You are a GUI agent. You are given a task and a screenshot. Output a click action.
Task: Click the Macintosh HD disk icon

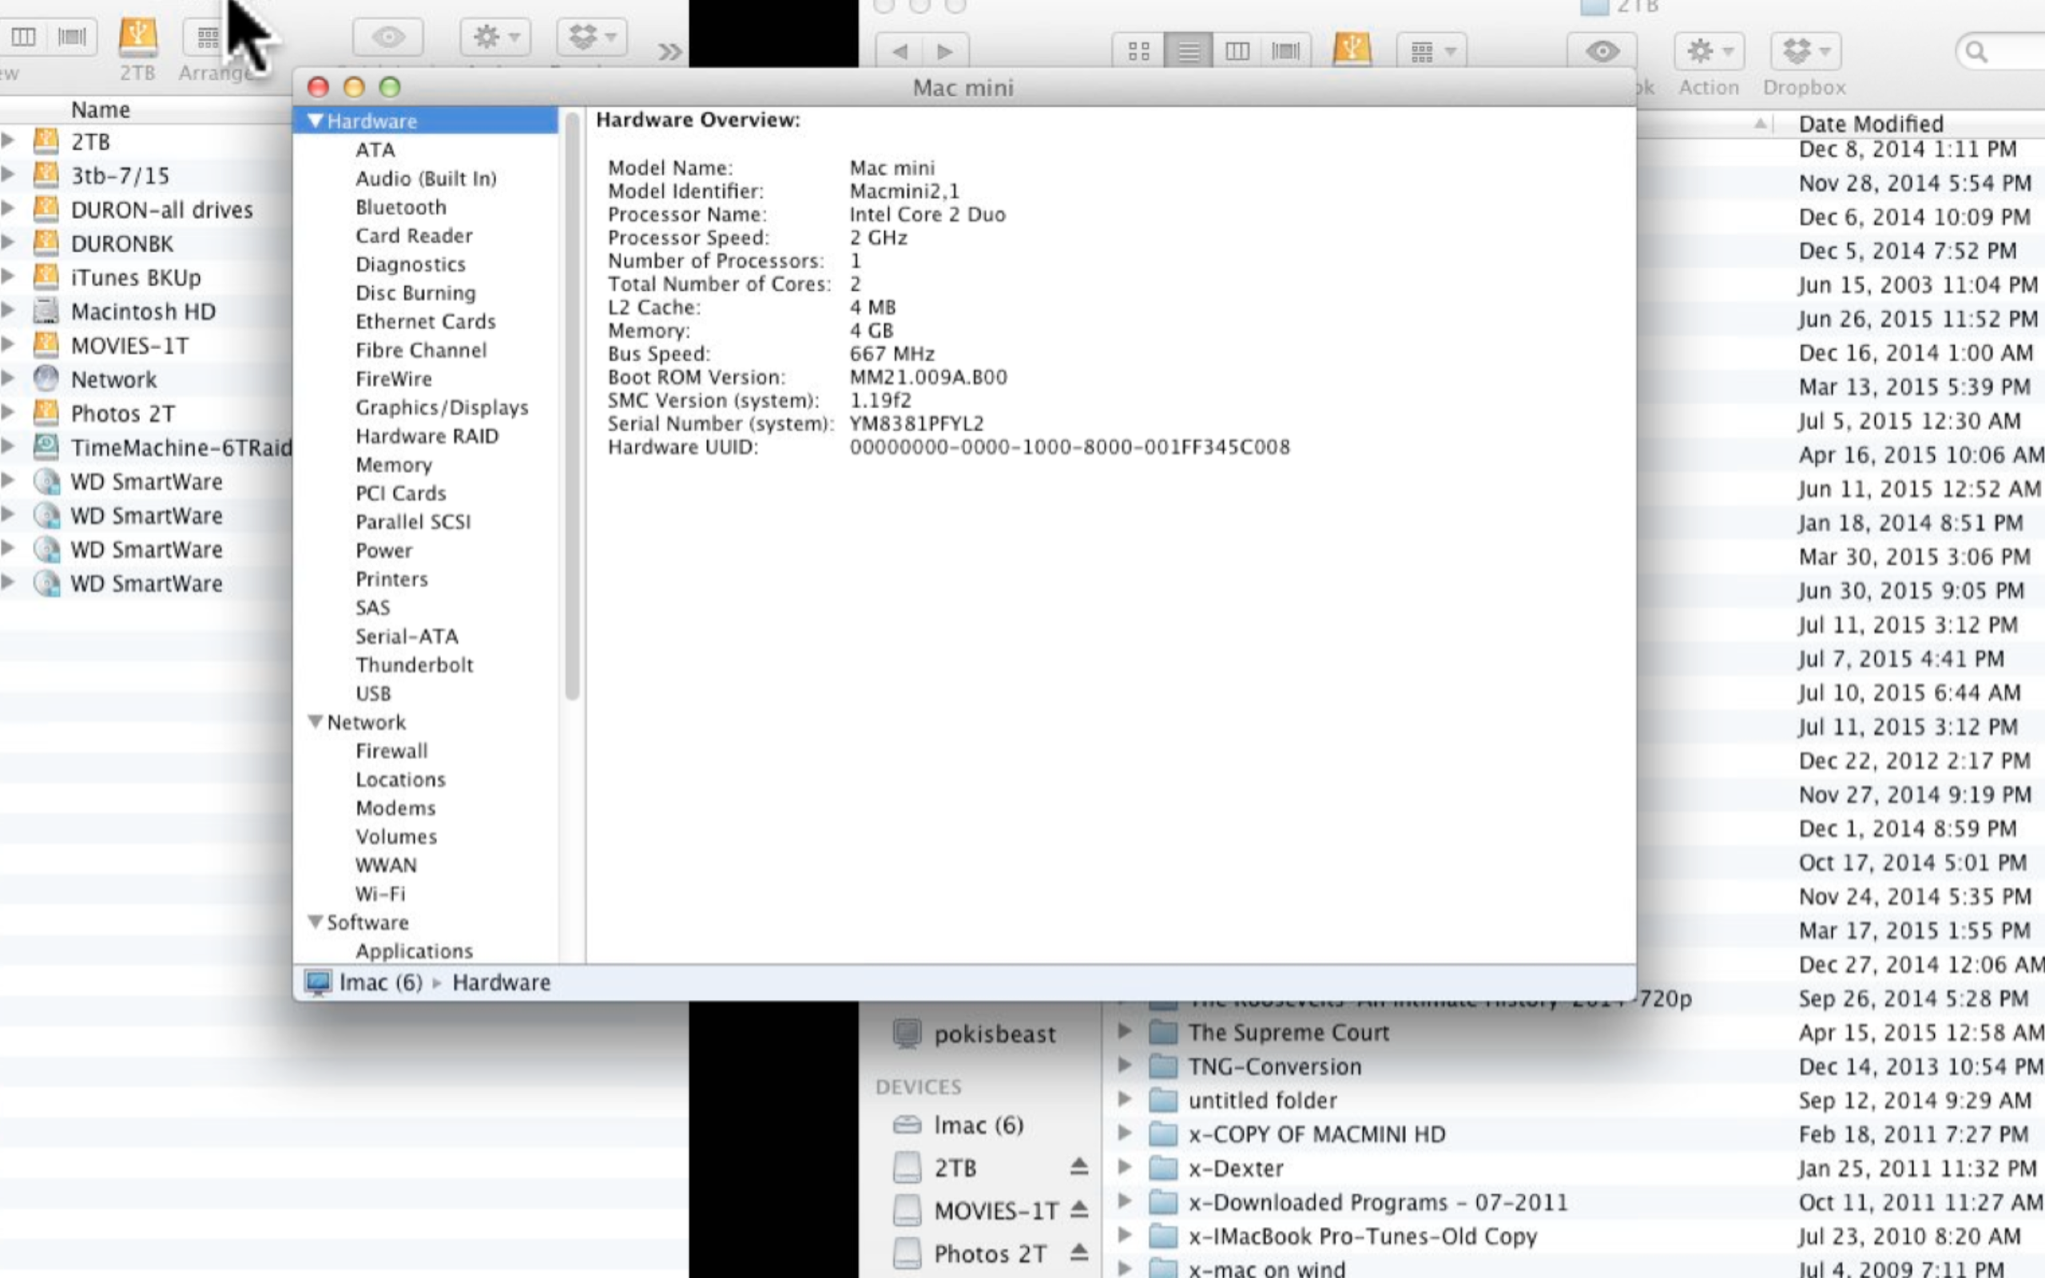click(x=46, y=311)
